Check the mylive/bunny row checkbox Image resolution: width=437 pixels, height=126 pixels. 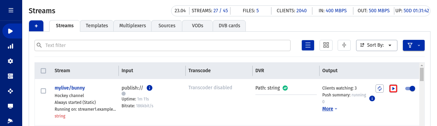coord(43,91)
